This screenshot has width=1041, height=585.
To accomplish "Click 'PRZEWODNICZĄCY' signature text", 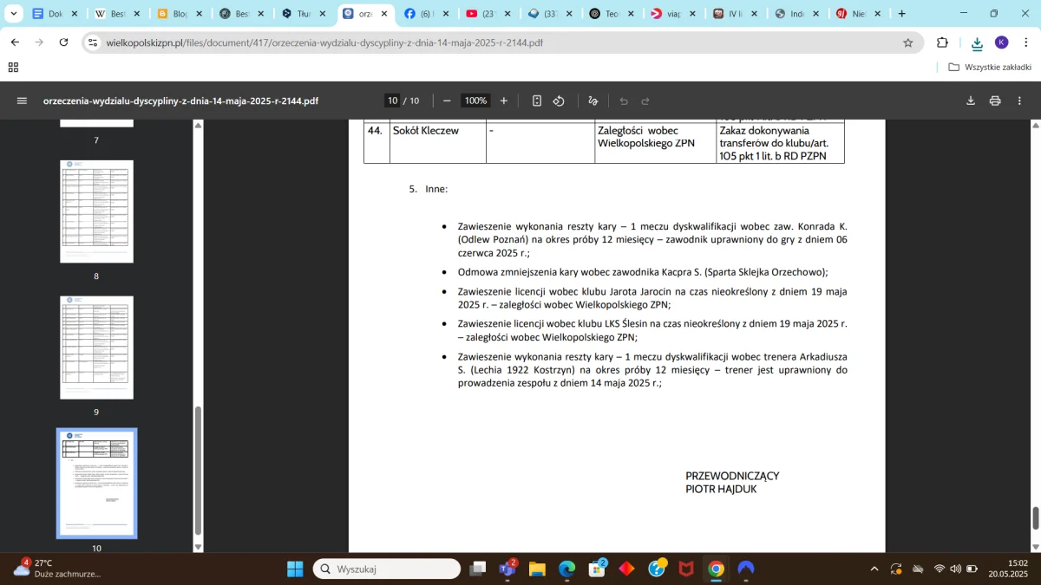I will (732, 476).
